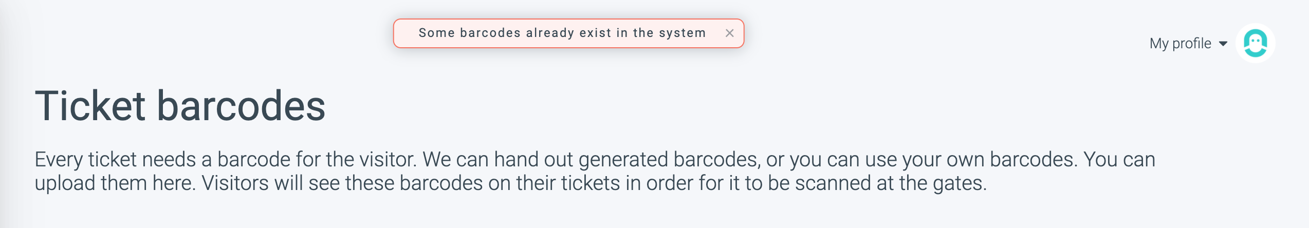
Task: Click the word "barcodes" in the heading
Action: 241,106
